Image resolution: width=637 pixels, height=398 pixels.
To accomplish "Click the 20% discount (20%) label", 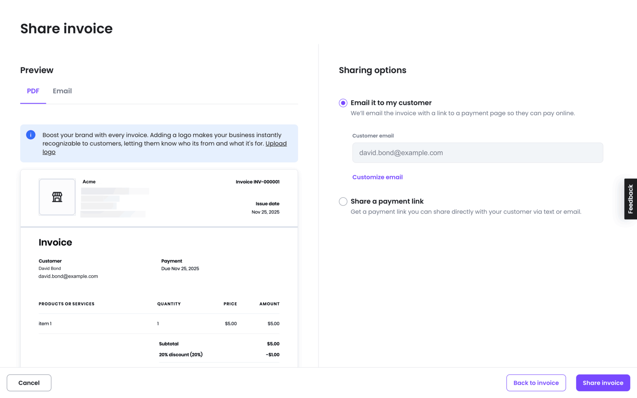I will (181, 355).
